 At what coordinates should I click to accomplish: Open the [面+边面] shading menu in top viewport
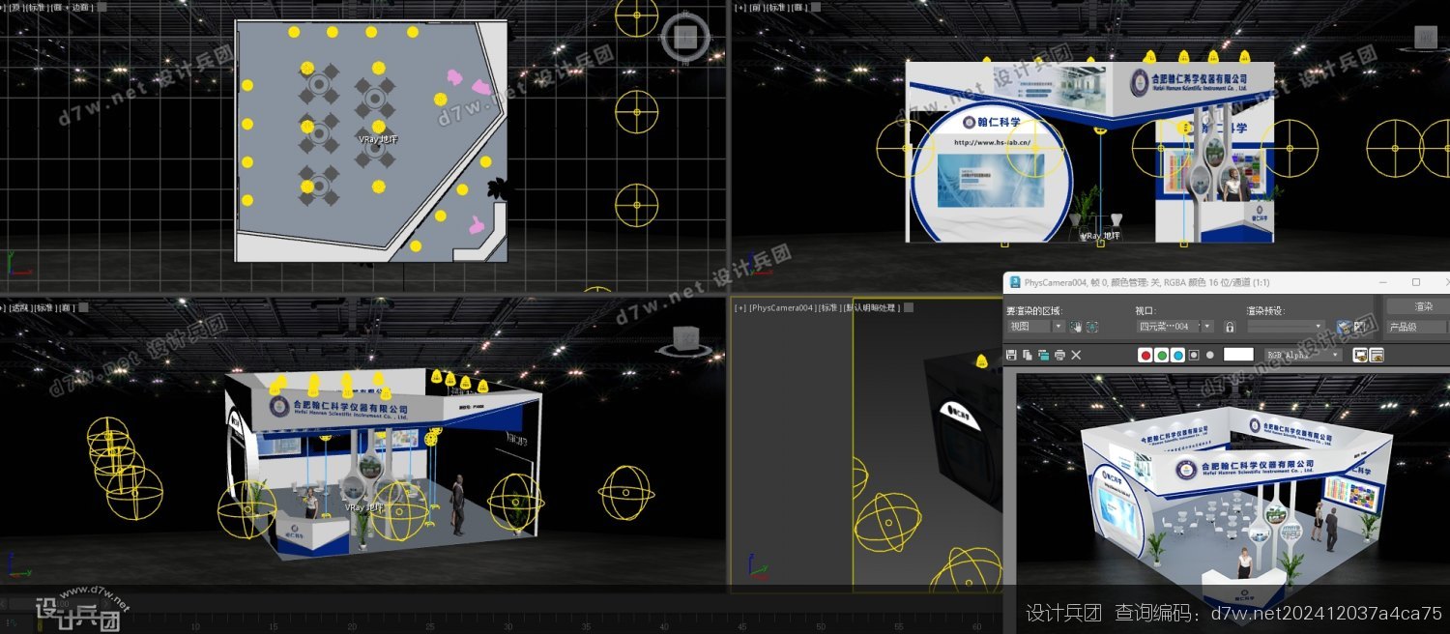[72, 8]
